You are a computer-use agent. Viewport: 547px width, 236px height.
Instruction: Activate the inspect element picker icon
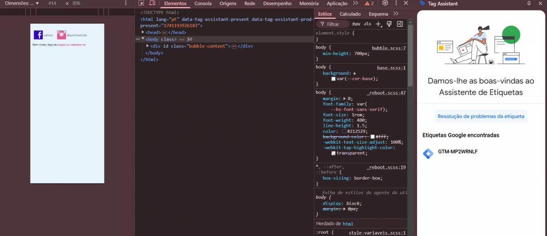click(141, 3)
